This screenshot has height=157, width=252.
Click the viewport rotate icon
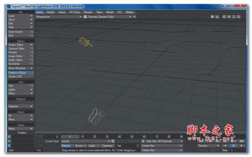click(x=234, y=17)
